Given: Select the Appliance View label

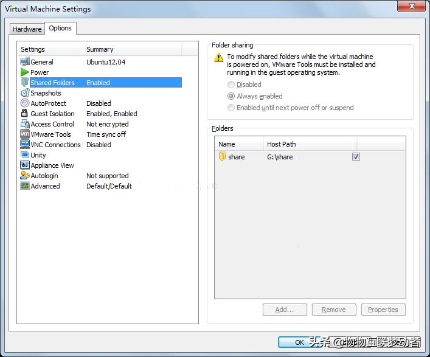Looking at the screenshot, I should click(x=52, y=165).
